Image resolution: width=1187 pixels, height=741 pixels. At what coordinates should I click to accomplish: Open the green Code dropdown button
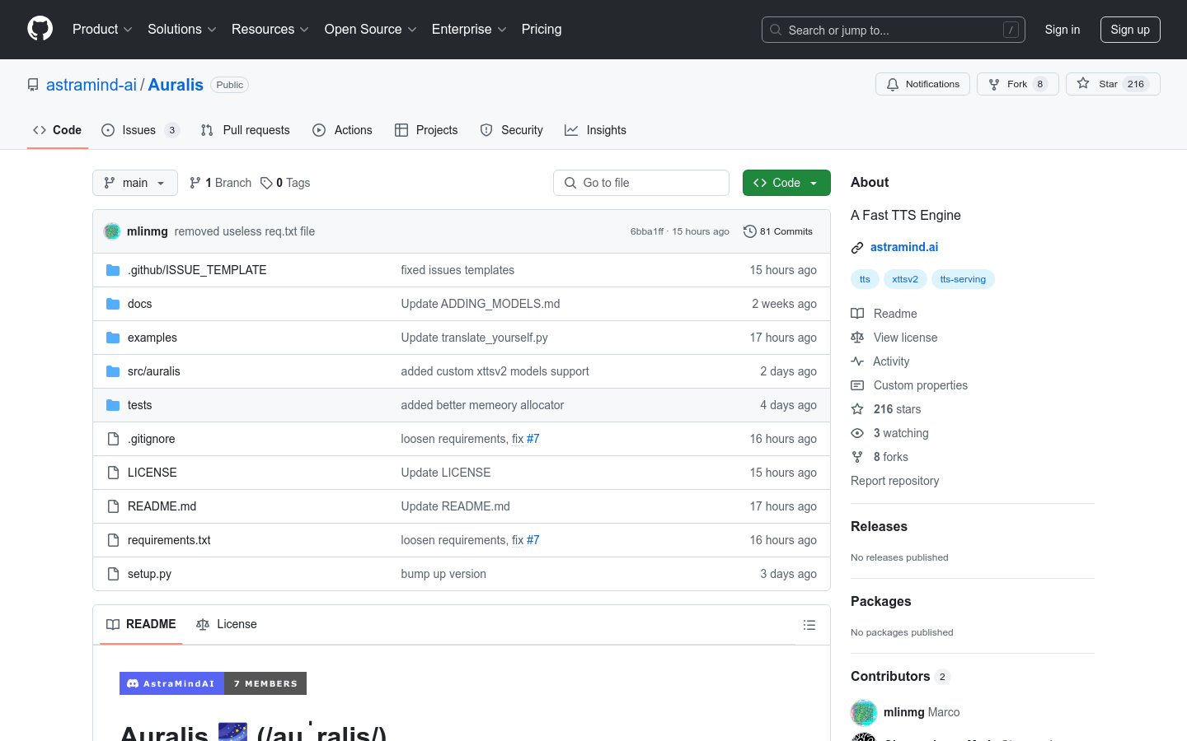click(786, 183)
